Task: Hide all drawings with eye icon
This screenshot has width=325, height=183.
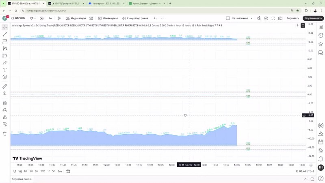Action: point(5,124)
